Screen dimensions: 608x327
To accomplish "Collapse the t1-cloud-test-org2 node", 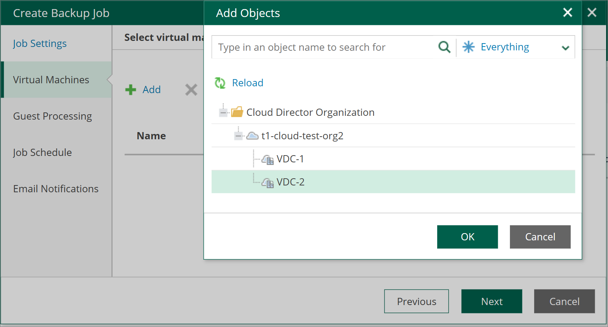I will tap(238, 135).
